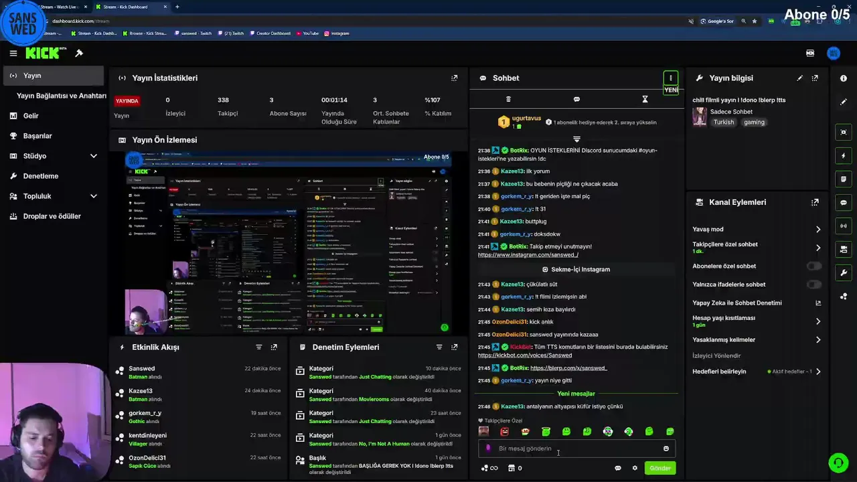Pop out the Kanal Eylemleri panel
This screenshot has height=482, width=857.
pos(815,202)
